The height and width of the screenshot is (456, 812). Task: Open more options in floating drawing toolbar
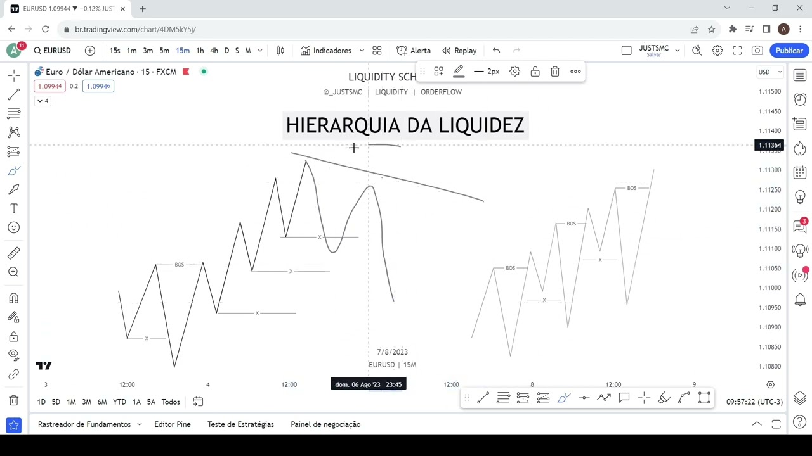click(575, 72)
